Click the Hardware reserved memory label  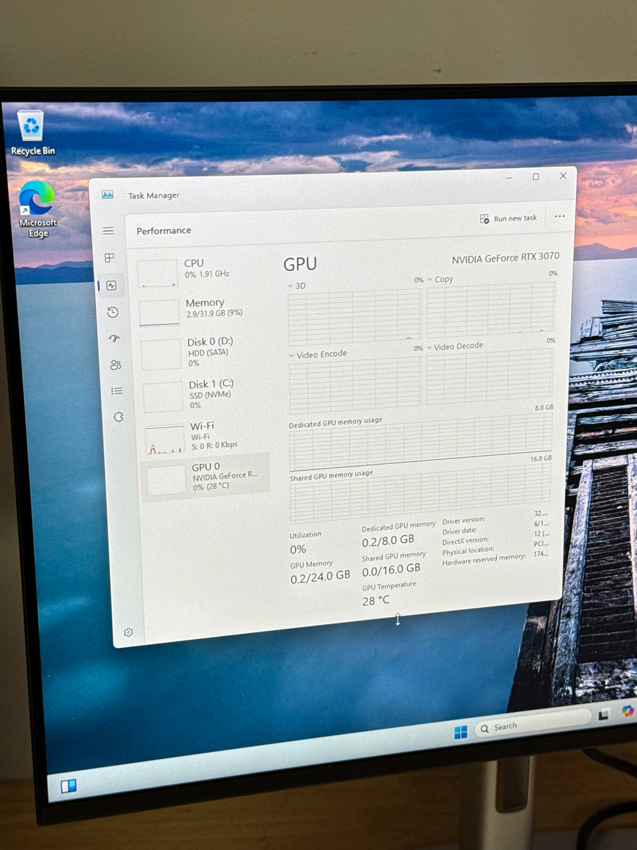click(484, 560)
